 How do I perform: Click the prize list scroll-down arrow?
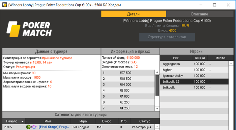pos(157,108)
